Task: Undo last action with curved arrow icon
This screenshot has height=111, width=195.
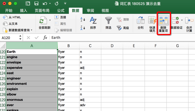Action: click(45, 4)
